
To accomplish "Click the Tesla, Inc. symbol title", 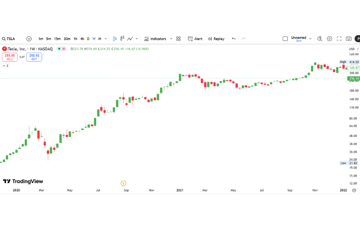I will pyautogui.click(x=17, y=49).
